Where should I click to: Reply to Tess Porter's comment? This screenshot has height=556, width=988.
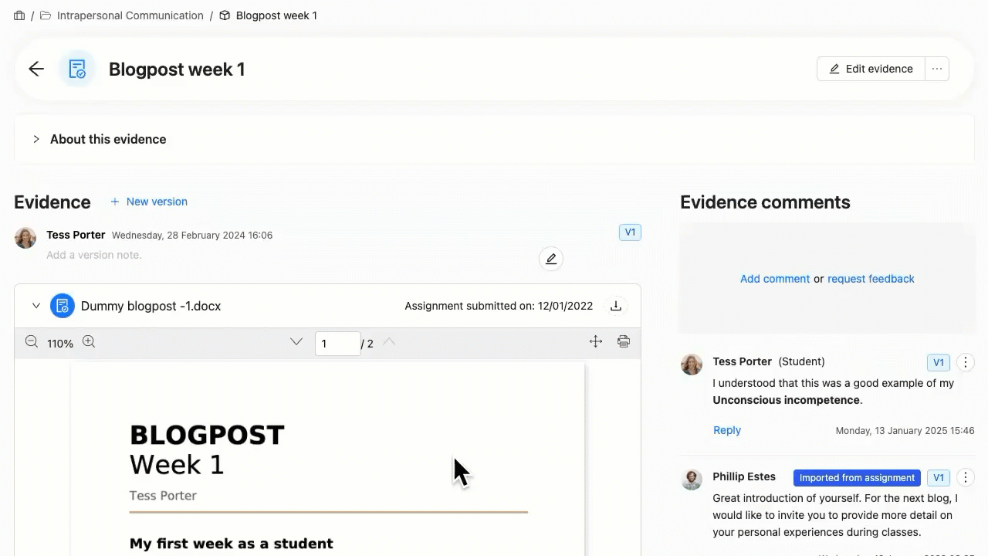727,430
